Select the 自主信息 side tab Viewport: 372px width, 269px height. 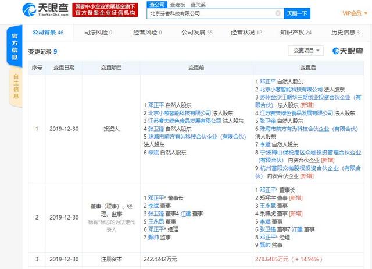[x=16, y=86]
